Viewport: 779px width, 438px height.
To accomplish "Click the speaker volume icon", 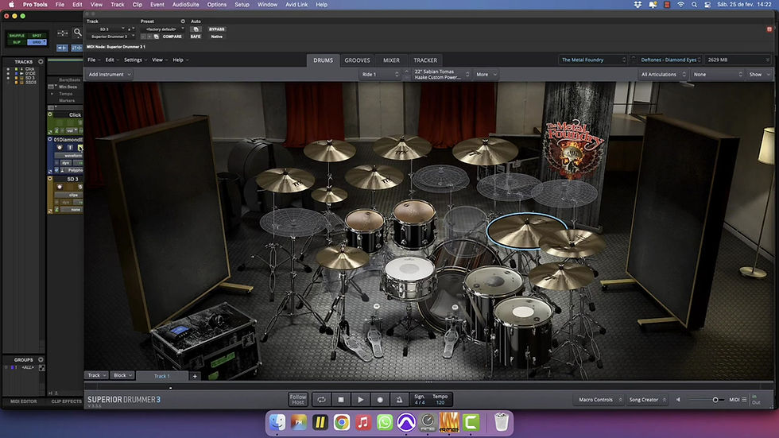I will coord(678,399).
